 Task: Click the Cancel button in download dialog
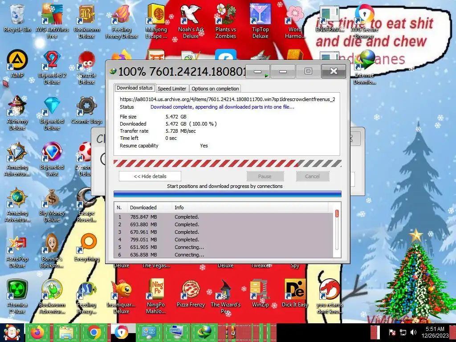pyautogui.click(x=312, y=176)
